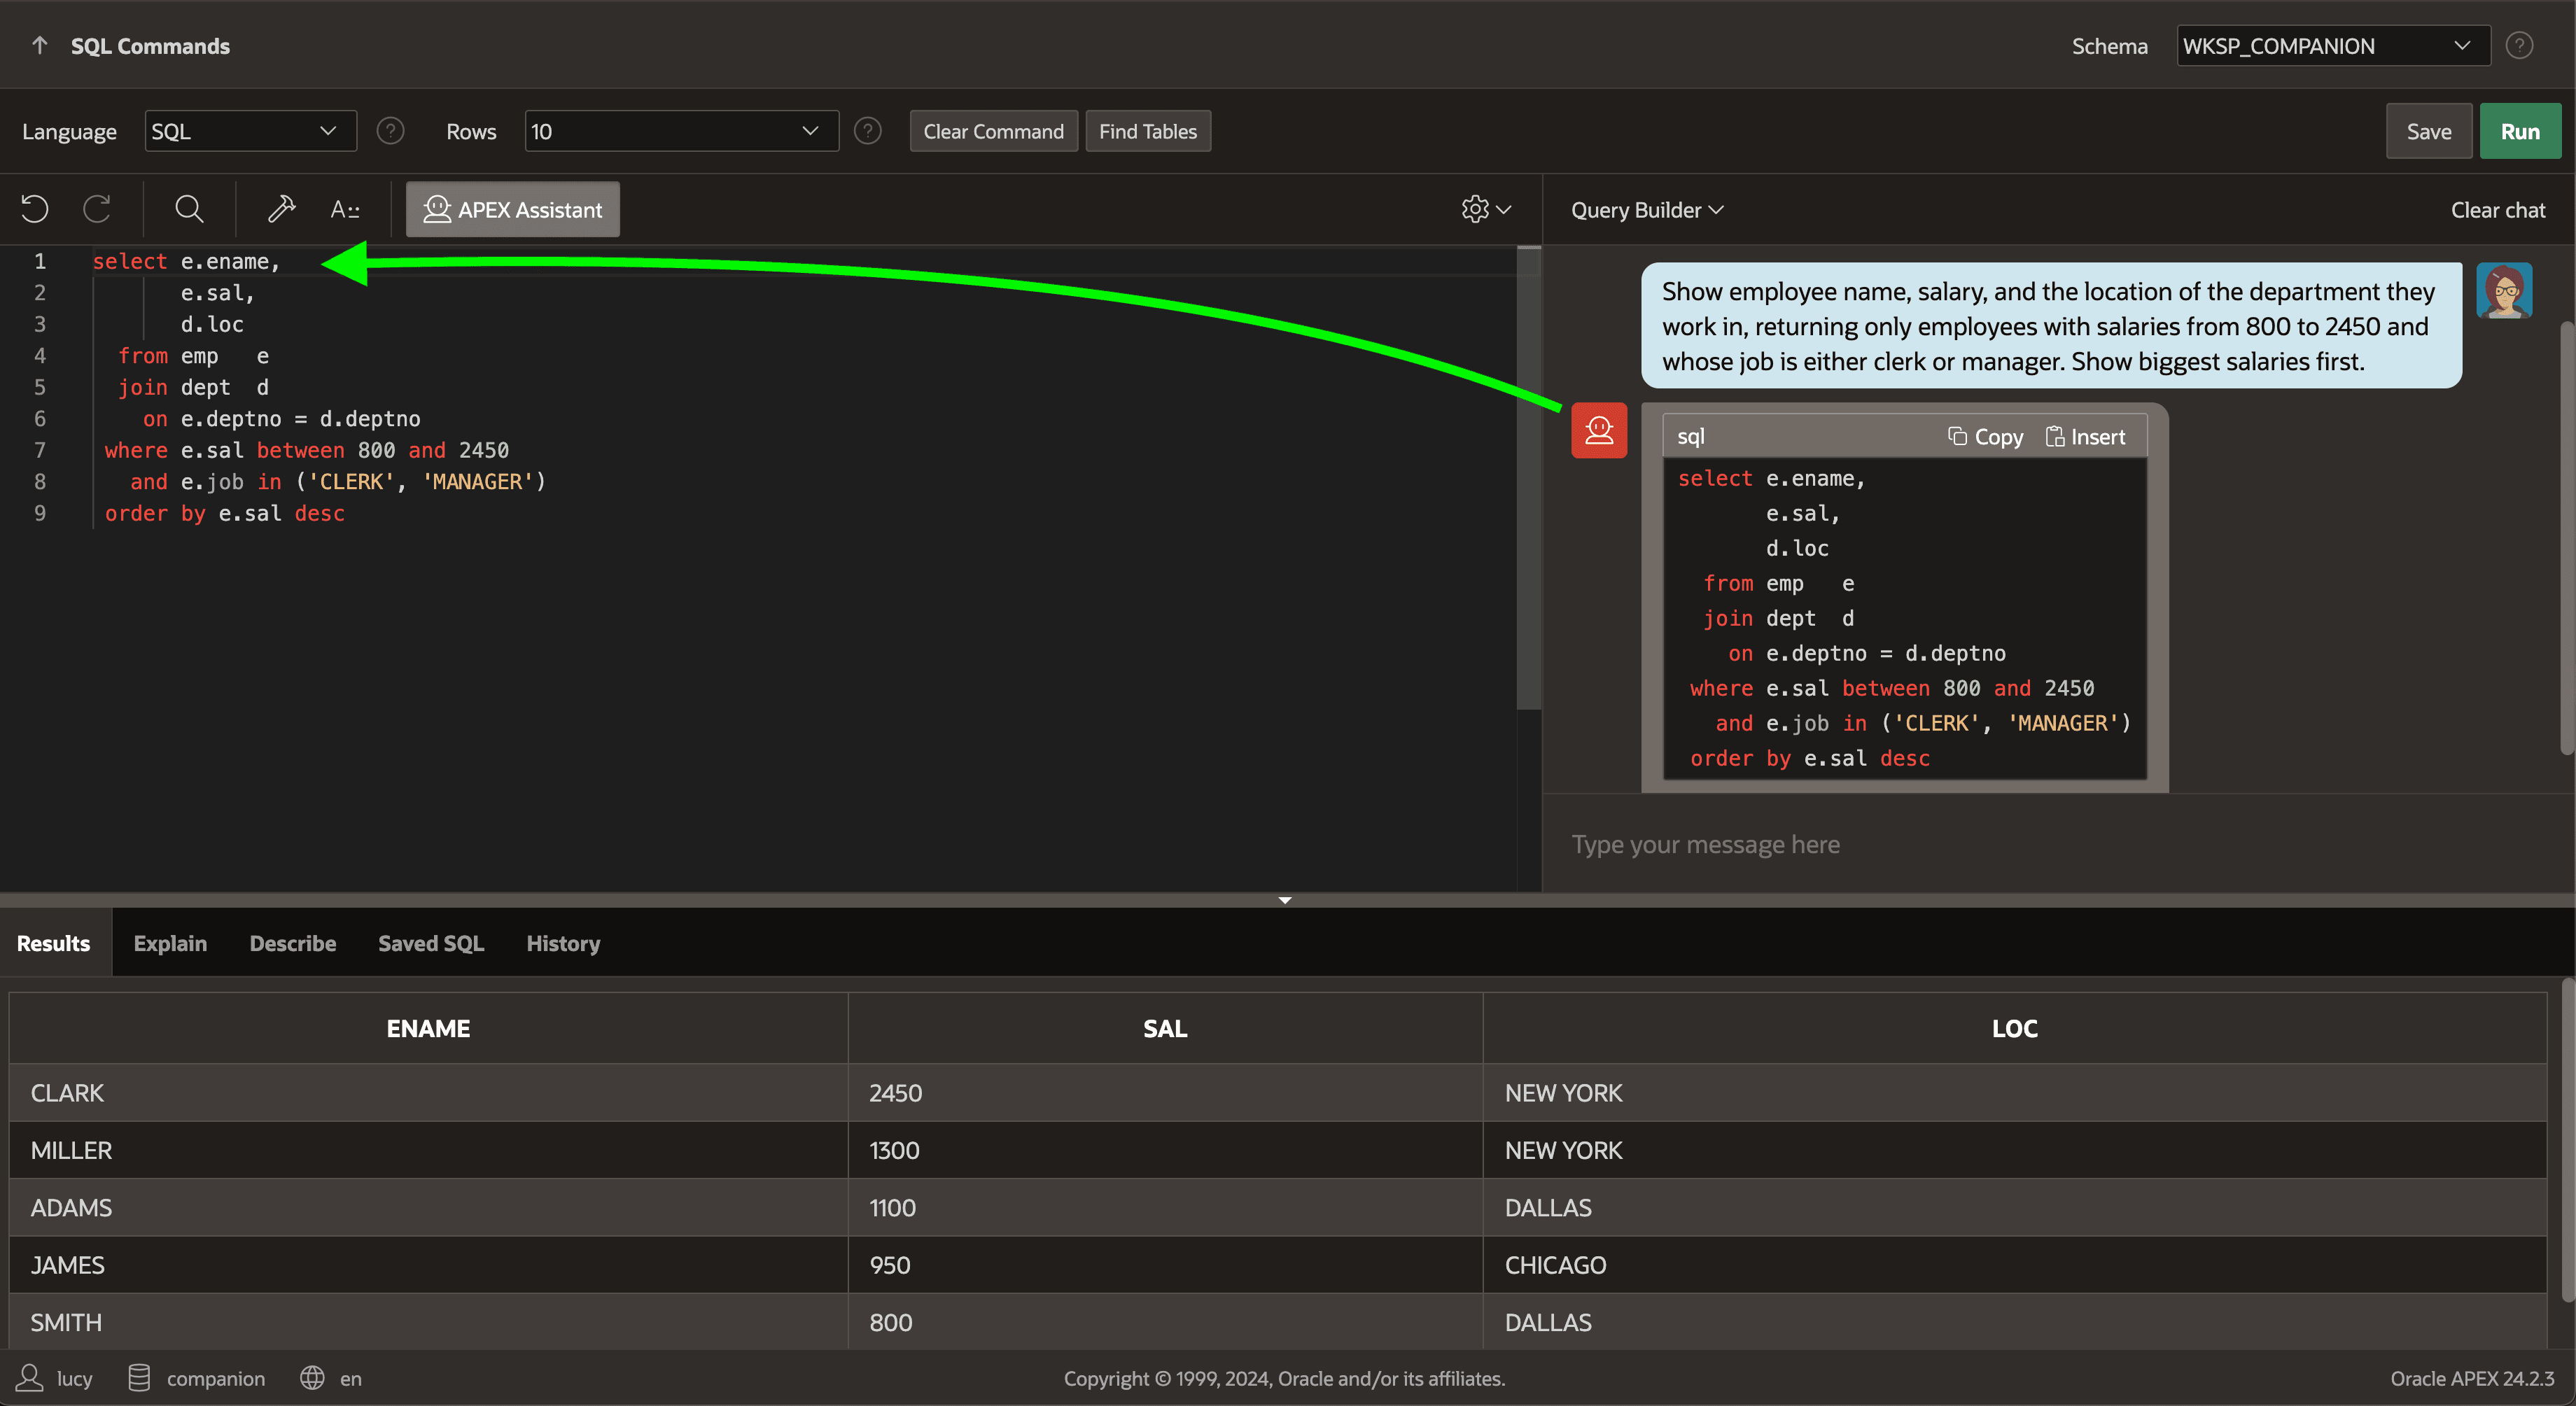2576x1406 pixels.
Task: Click help icon next to Language
Action: tap(390, 131)
